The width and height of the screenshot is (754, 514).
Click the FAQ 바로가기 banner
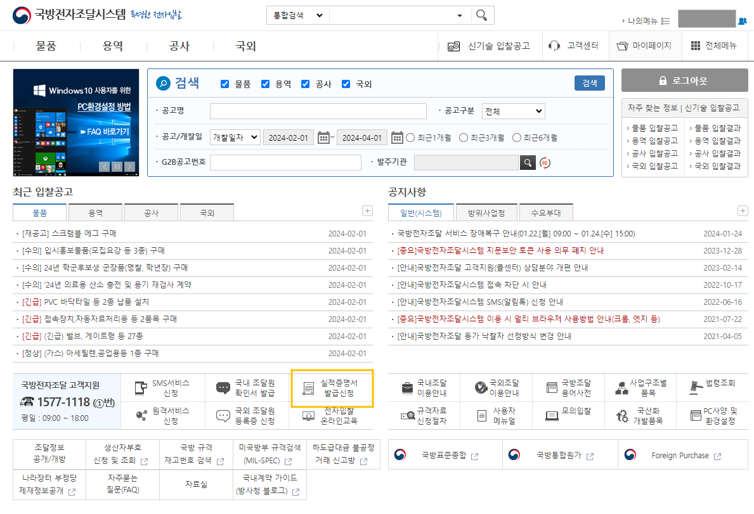pos(105,132)
